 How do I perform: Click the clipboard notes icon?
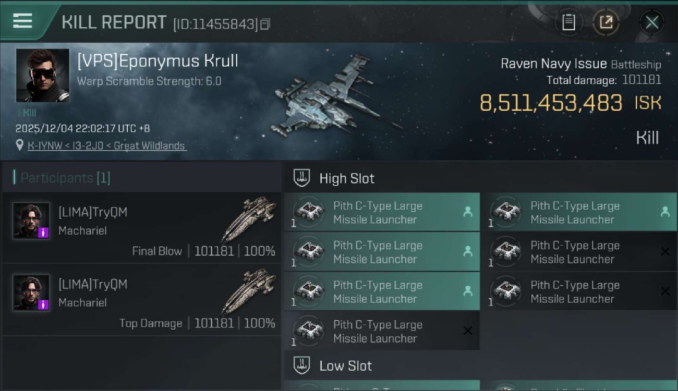pos(568,22)
